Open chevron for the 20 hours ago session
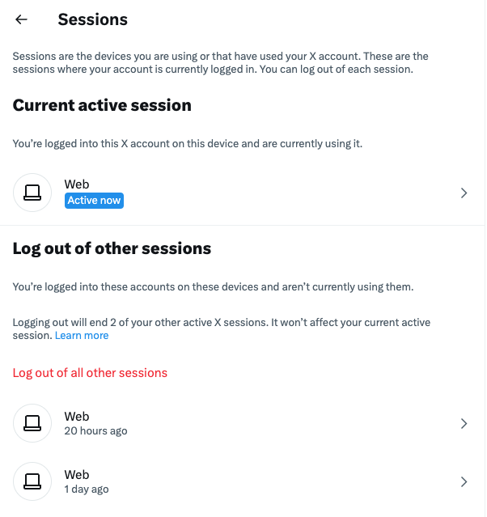 click(464, 423)
